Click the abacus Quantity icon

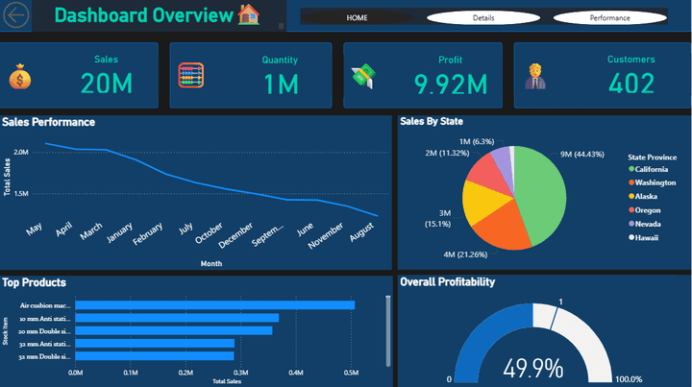click(x=190, y=75)
